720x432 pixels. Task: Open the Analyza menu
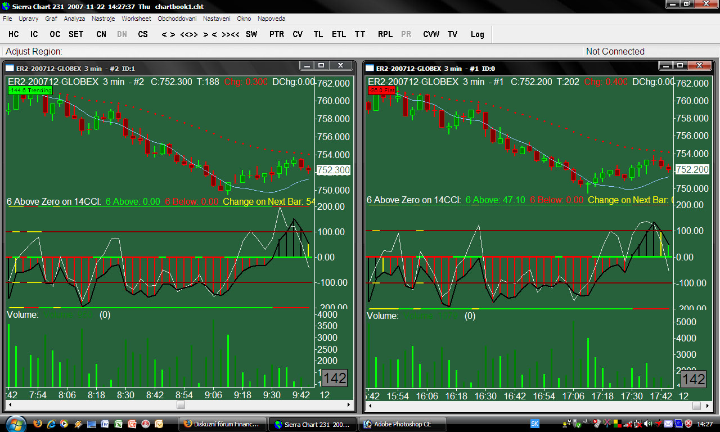coord(74,19)
